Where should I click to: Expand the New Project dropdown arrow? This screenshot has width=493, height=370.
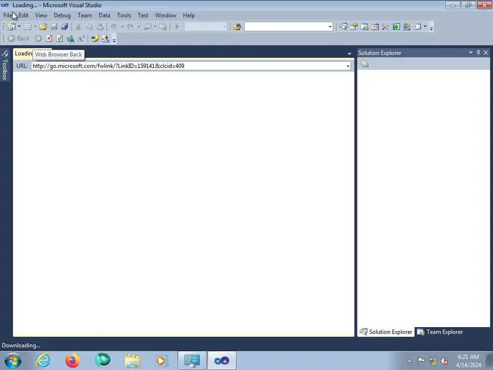pos(19,27)
